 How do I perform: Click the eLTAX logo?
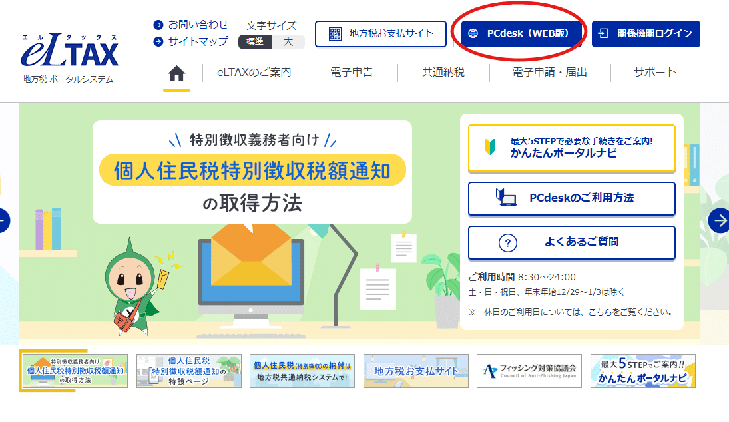click(x=70, y=50)
